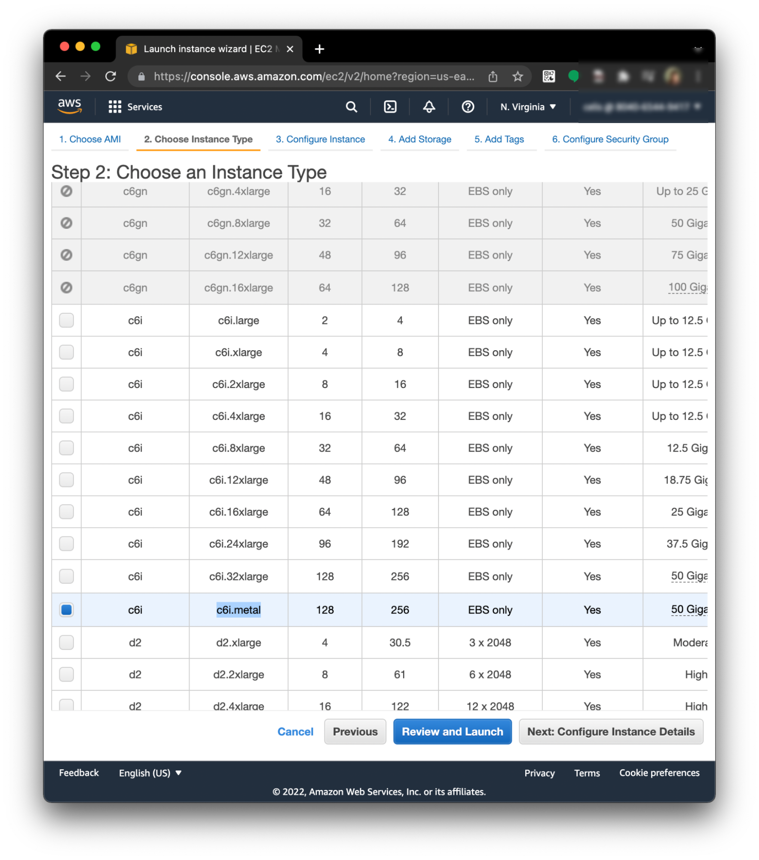The width and height of the screenshot is (759, 860).
Task: Open the help question mark icon
Action: [468, 107]
